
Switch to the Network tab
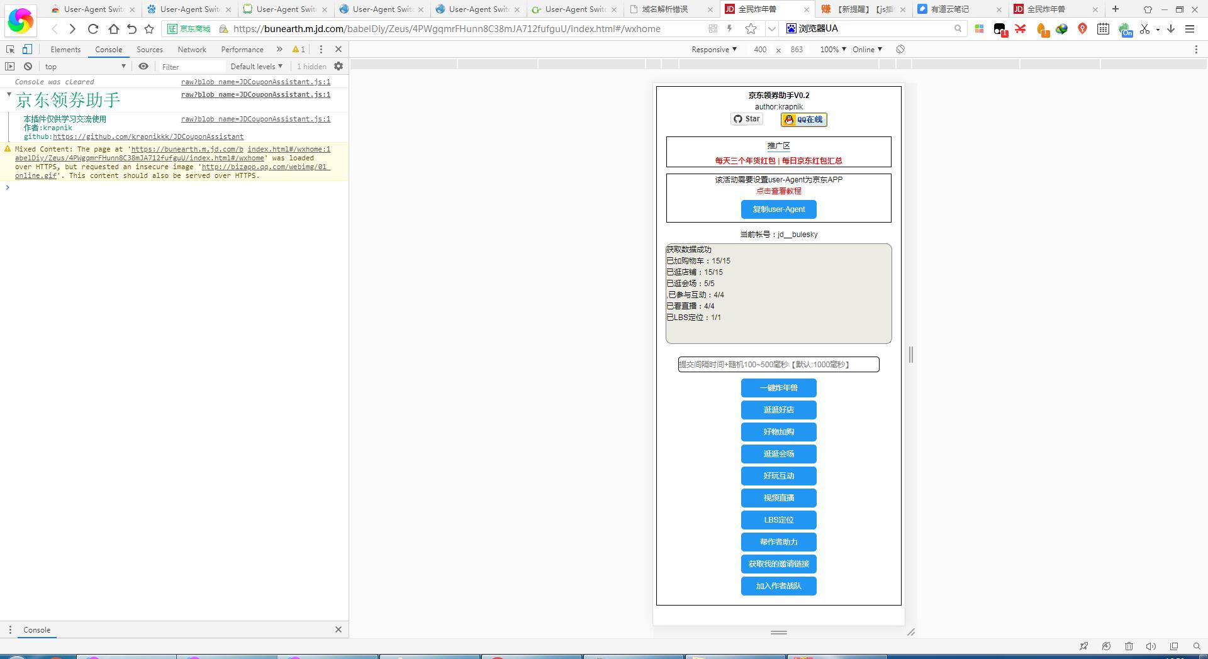pyautogui.click(x=192, y=49)
